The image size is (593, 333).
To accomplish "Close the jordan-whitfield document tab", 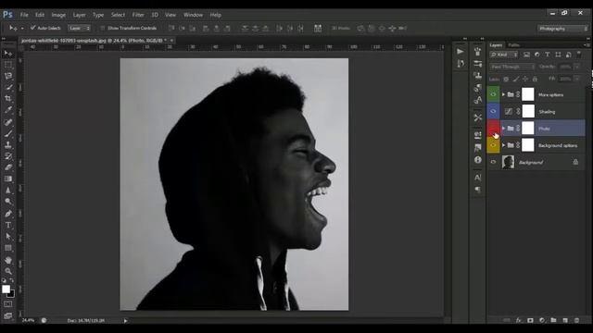I will (x=171, y=40).
